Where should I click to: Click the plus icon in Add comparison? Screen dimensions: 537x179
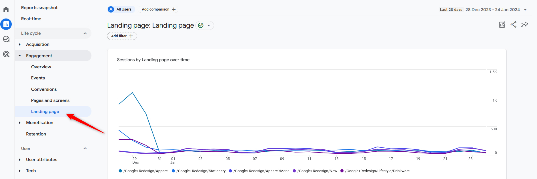[174, 9]
